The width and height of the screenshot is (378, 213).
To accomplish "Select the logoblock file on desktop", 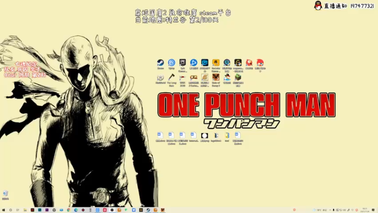I will [x=216, y=137].
